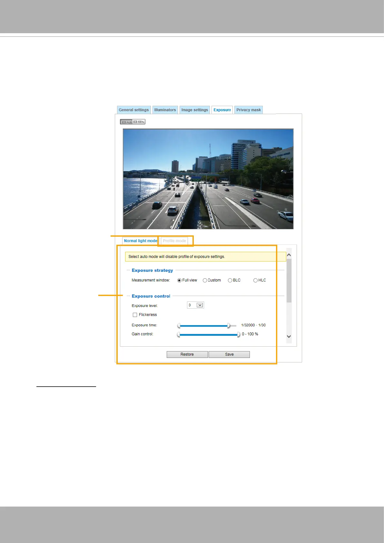
Task: Select the Exposure tab
Action: 222,110
